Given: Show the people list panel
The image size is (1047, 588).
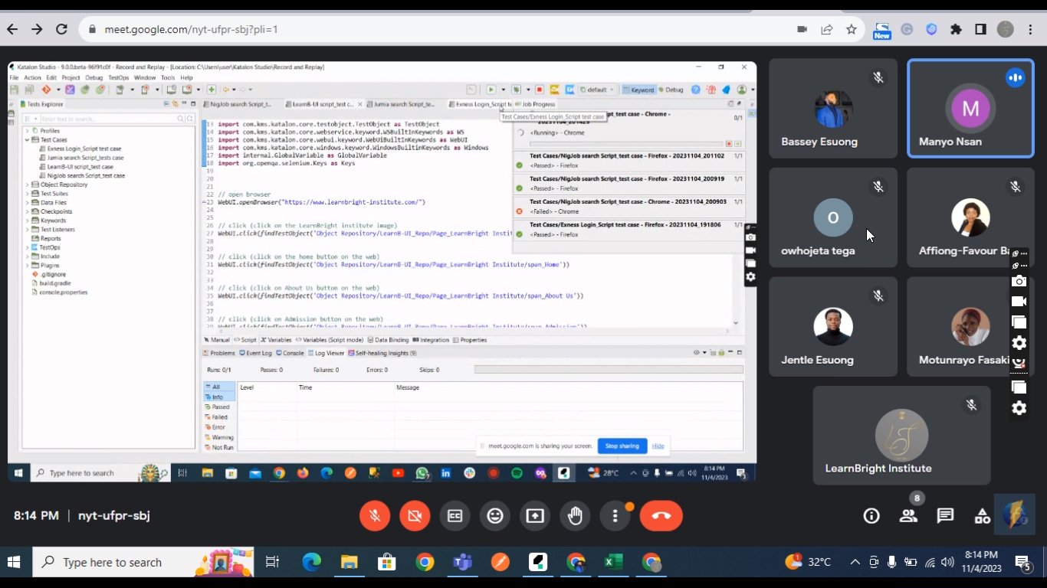Looking at the screenshot, I should pos(908,516).
